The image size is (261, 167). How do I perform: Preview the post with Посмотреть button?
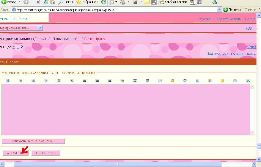coord(46,153)
